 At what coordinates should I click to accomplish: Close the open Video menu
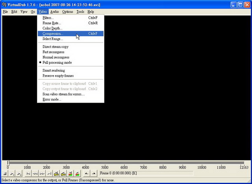[x=43, y=12]
